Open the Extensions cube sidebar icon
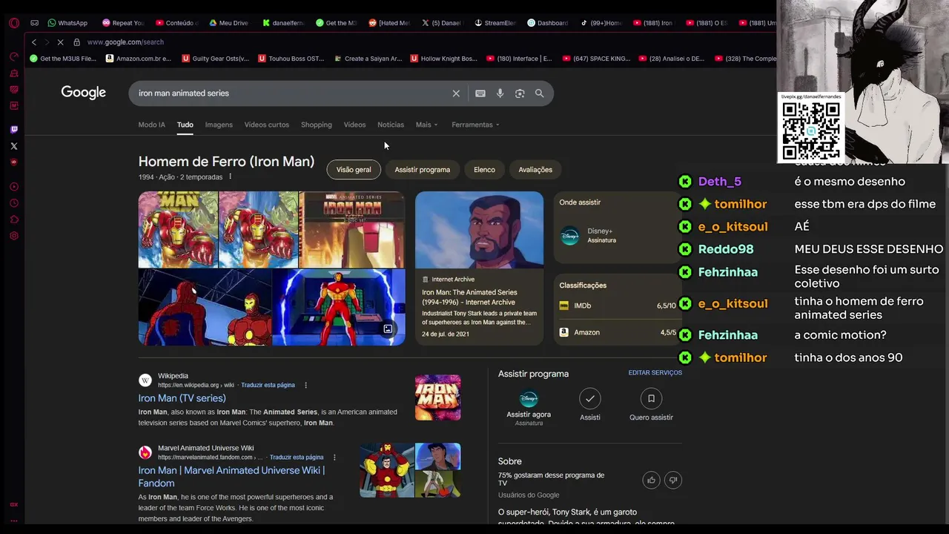Viewport: 949px width, 534px height. [13, 220]
